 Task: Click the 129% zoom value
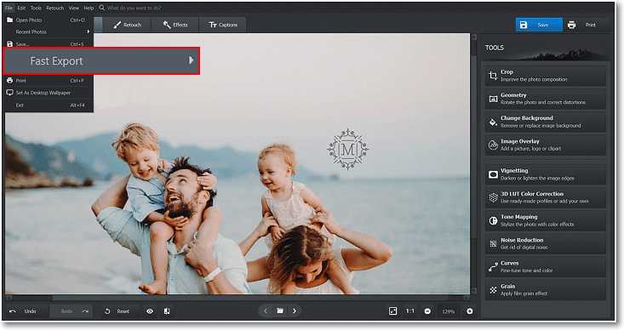449,311
